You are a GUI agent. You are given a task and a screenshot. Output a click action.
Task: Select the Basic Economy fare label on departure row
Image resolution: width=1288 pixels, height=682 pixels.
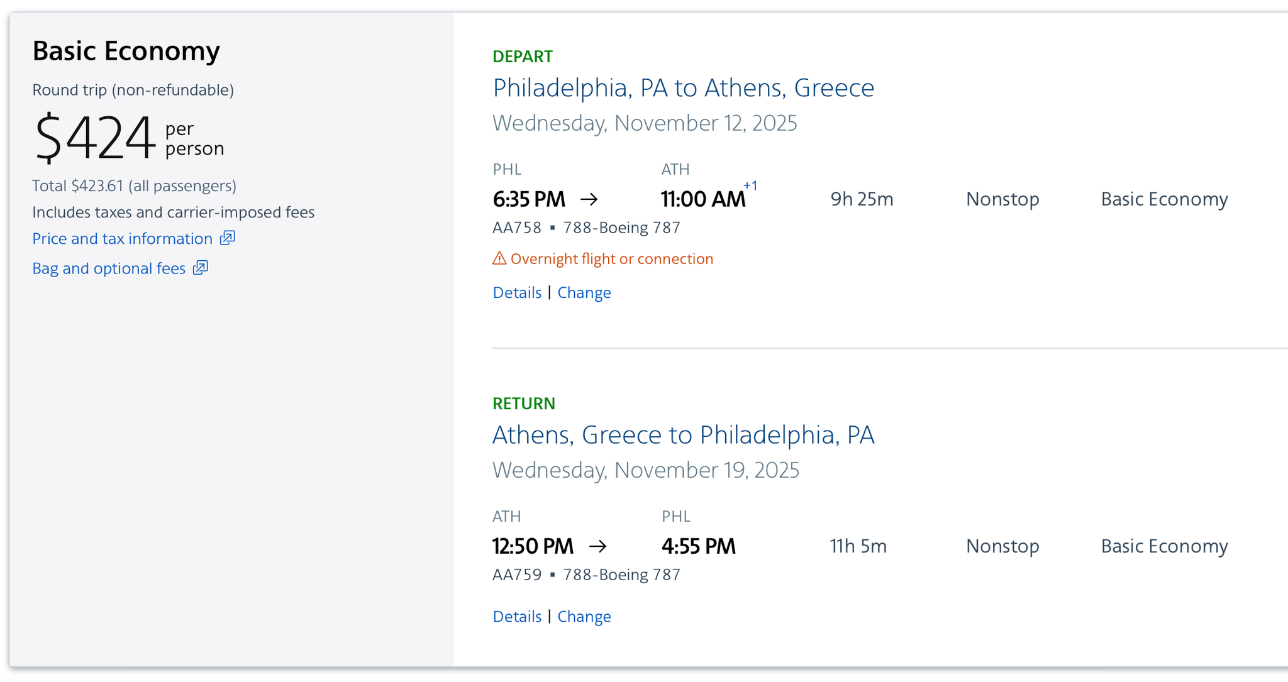coord(1164,199)
